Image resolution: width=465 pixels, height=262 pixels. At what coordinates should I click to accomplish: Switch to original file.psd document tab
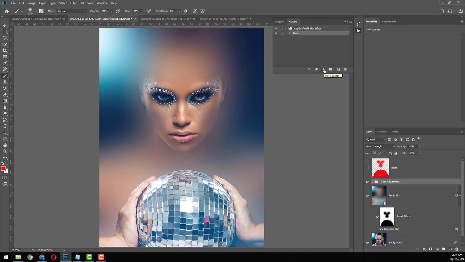pyautogui.click(x=166, y=19)
